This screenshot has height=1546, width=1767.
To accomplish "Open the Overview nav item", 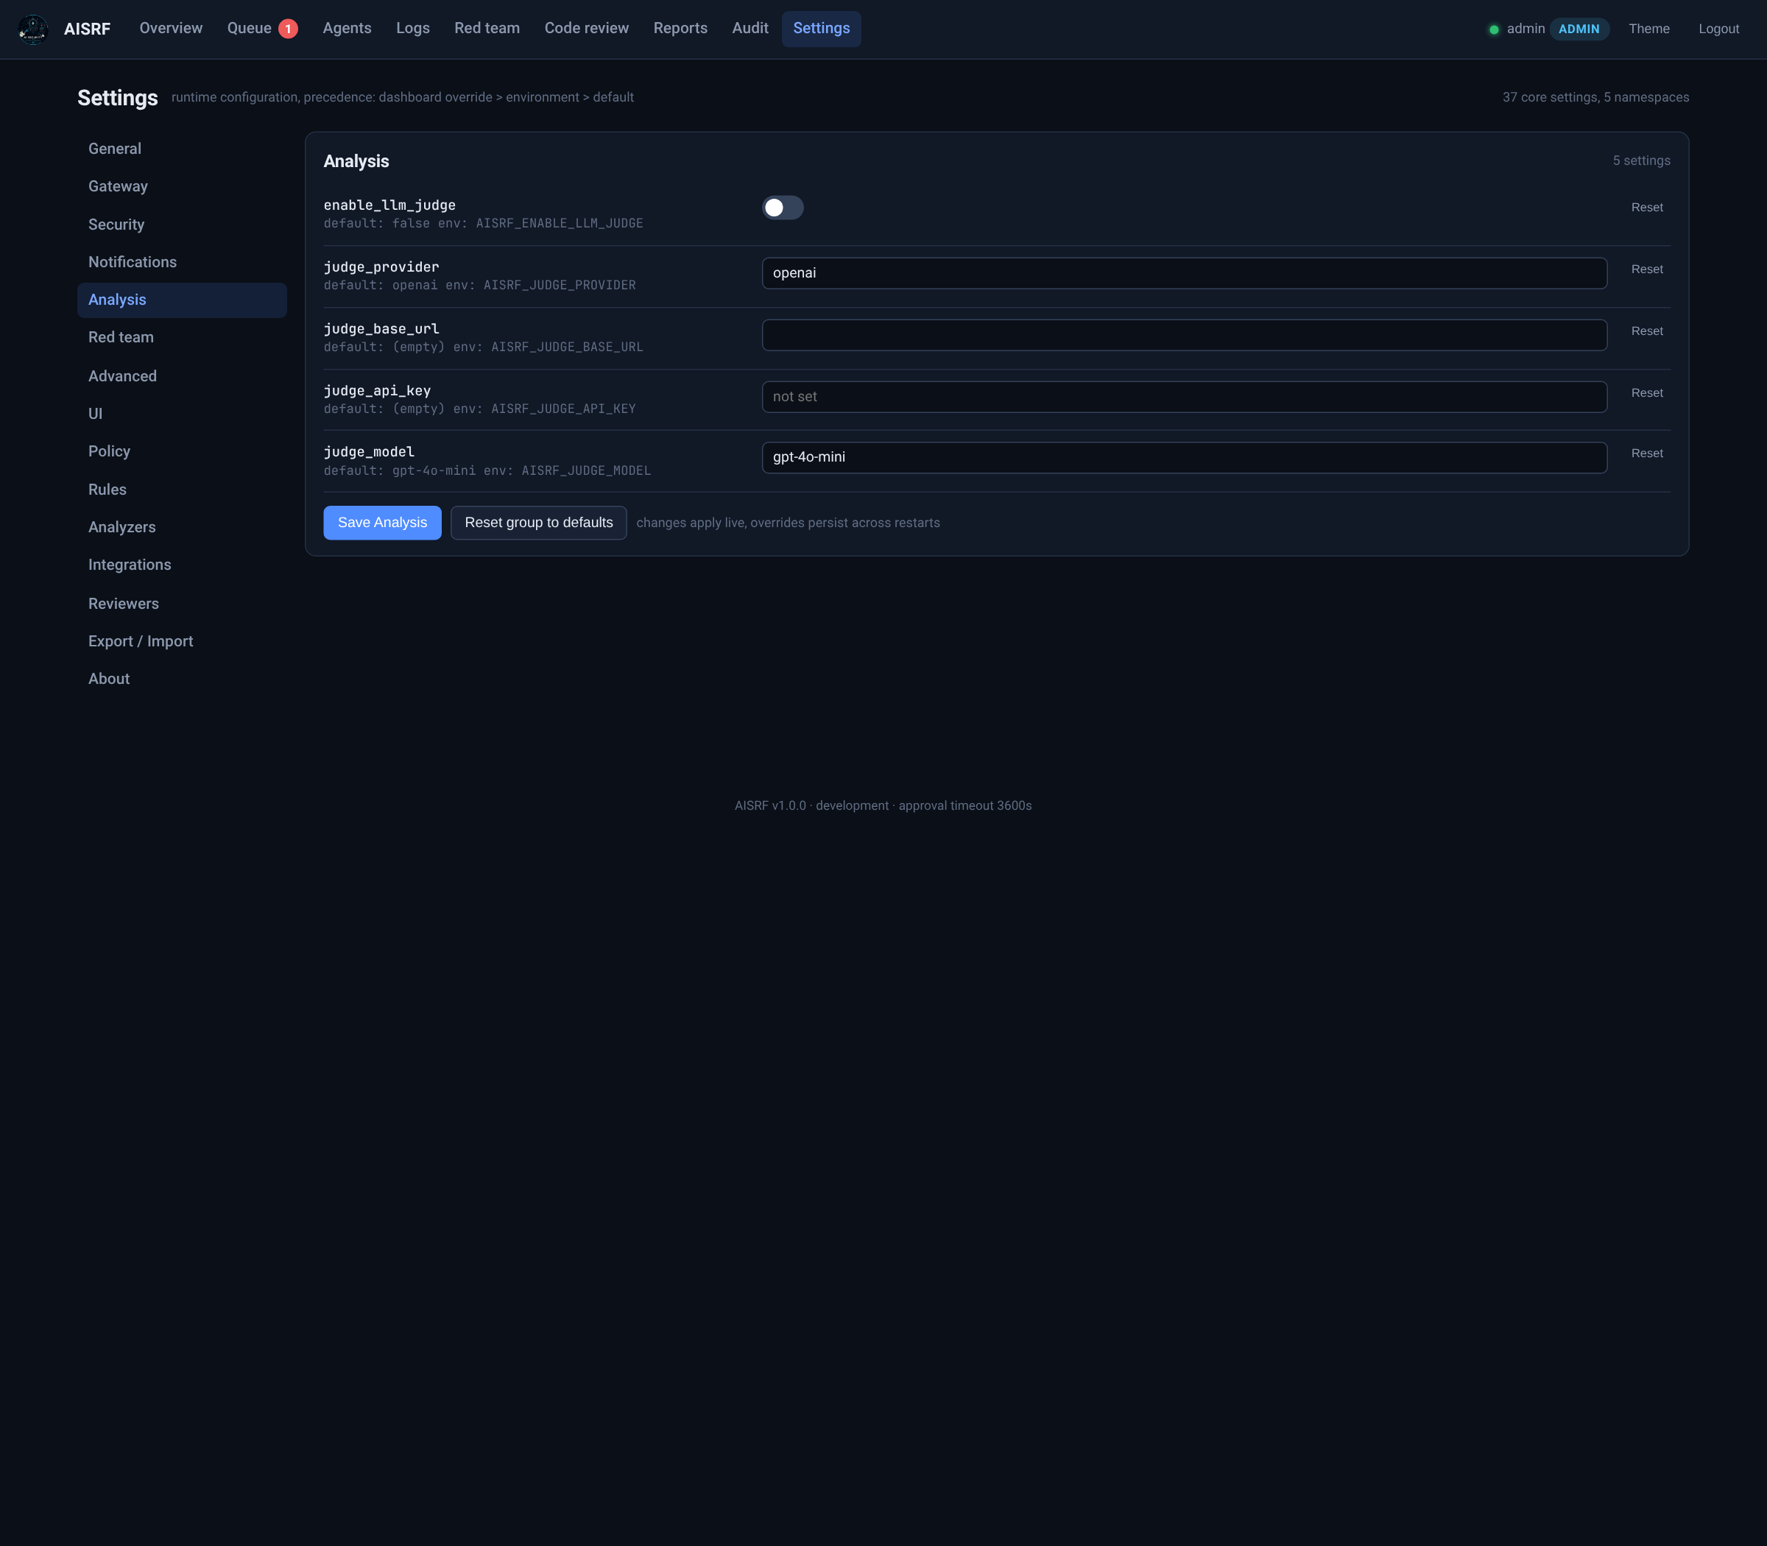I will point(171,29).
